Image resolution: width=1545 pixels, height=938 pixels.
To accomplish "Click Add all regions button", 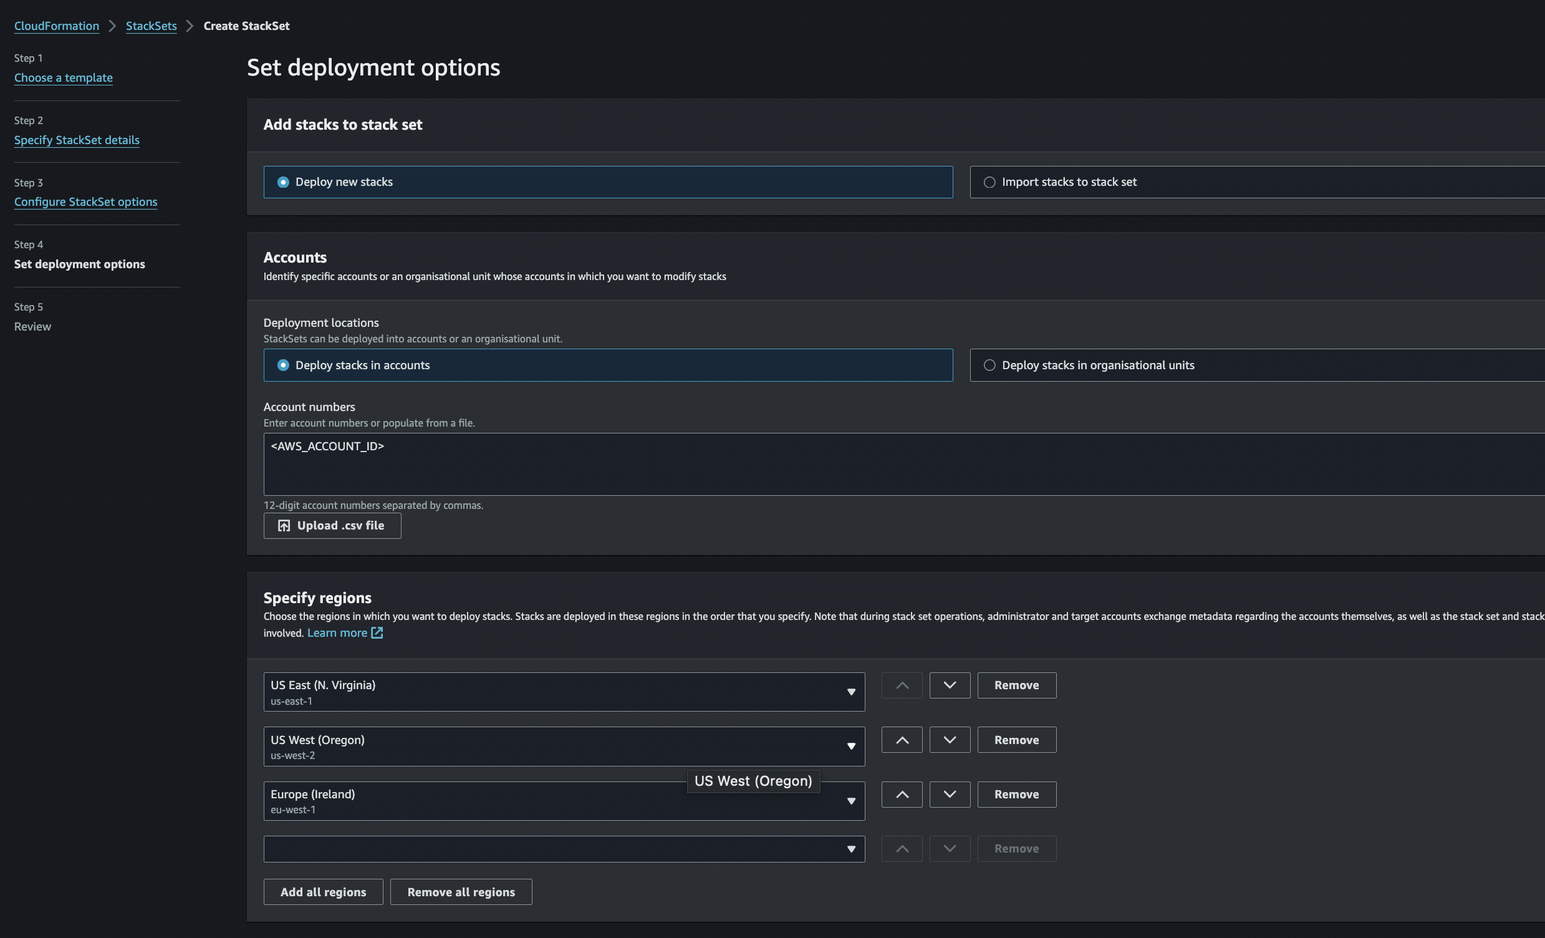I will 323,892.
